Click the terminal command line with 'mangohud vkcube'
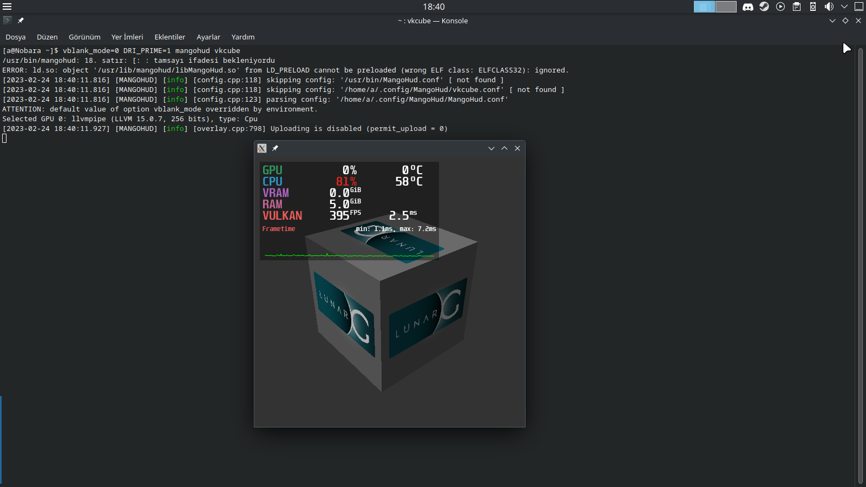Viewport: 866px width, 487px height. coord(121,51)
